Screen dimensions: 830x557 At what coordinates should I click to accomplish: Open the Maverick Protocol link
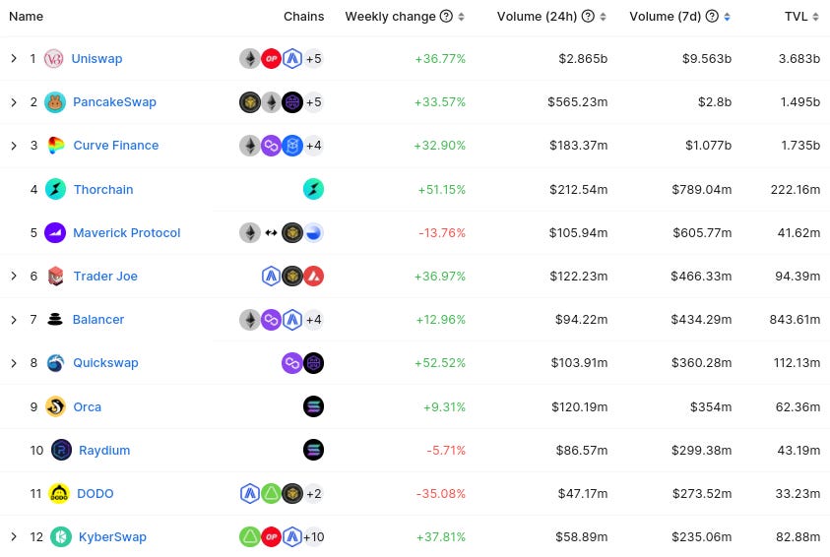(x=126, y=233)
